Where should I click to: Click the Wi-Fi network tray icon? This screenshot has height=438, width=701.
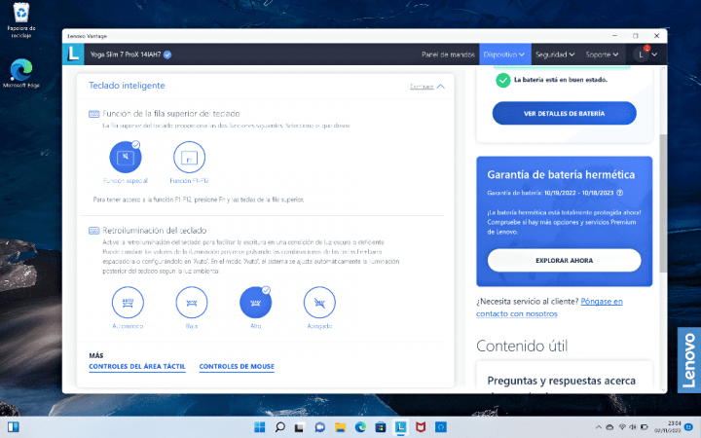[622, 427]
